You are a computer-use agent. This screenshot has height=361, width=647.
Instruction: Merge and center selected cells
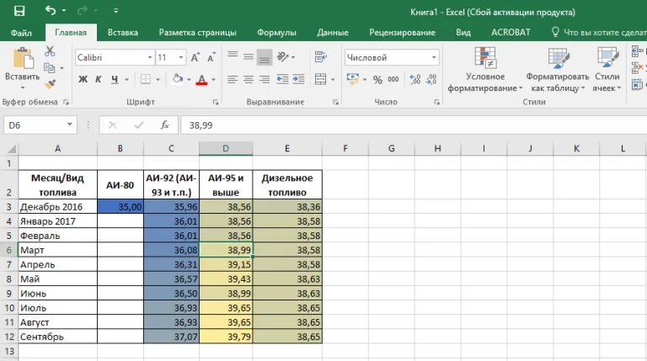321,79
